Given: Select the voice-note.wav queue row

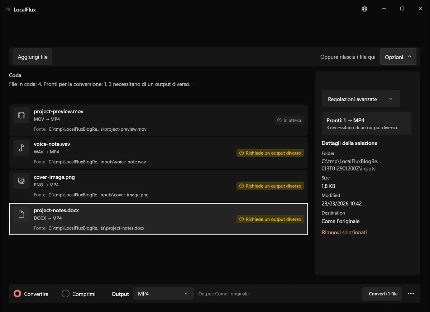Looking at the screenshot, I should (x=158, y=153).
